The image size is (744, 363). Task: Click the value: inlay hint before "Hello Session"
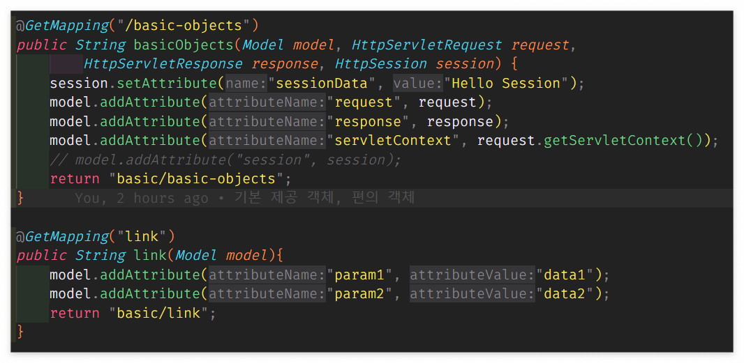418,84
